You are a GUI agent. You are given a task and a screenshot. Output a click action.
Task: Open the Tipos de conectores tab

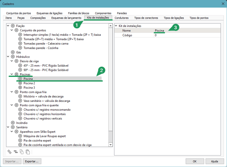[x=146, y=18]
